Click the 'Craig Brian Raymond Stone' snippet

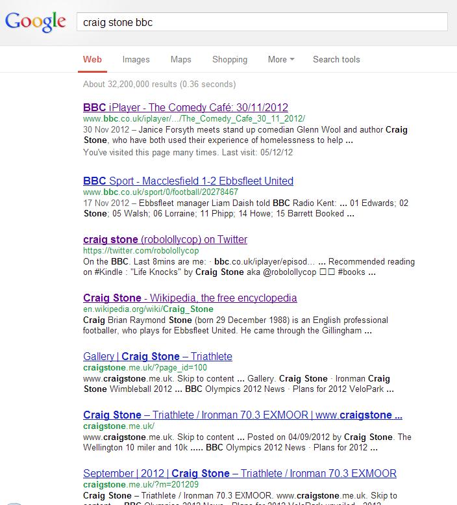coord(236,325)
